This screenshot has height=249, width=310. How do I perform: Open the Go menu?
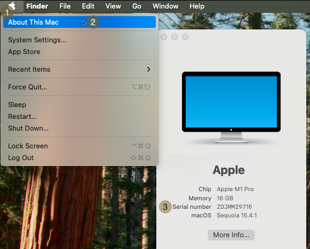(137, 6)
